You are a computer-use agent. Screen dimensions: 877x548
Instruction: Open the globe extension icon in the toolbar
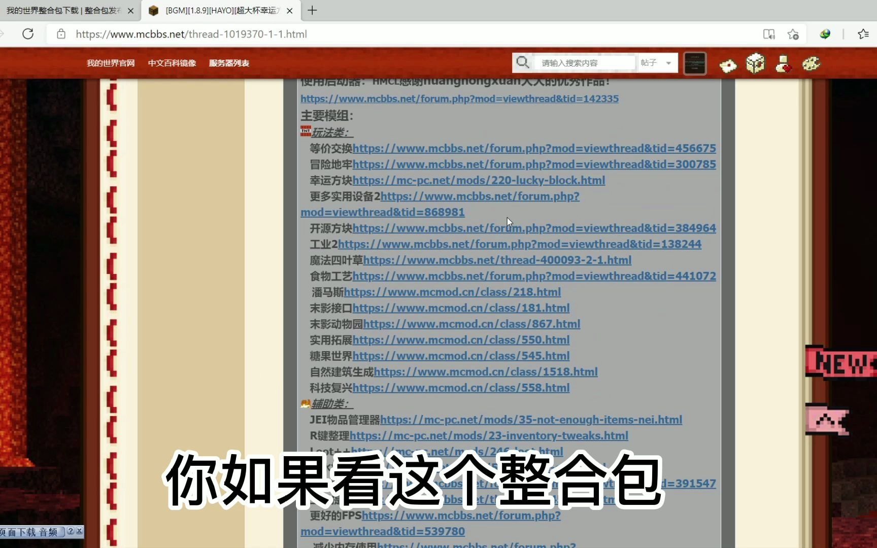[x=825, y=34]
